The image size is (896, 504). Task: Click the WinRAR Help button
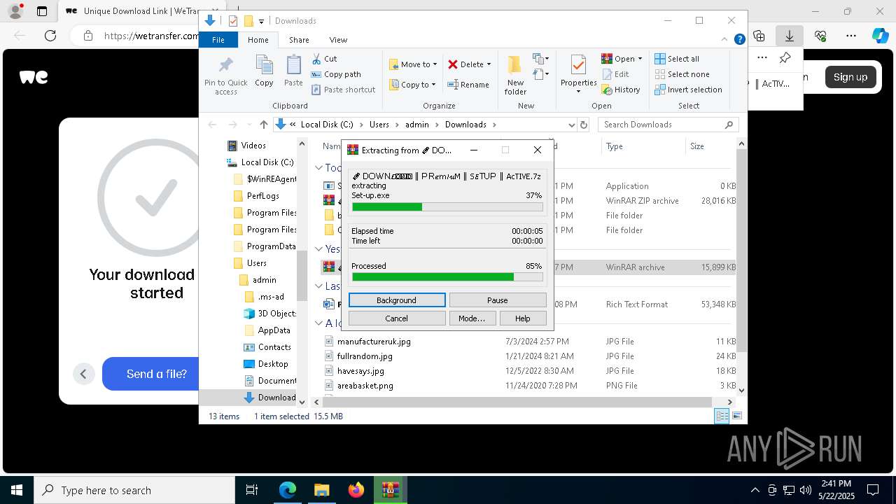[523, 318]
